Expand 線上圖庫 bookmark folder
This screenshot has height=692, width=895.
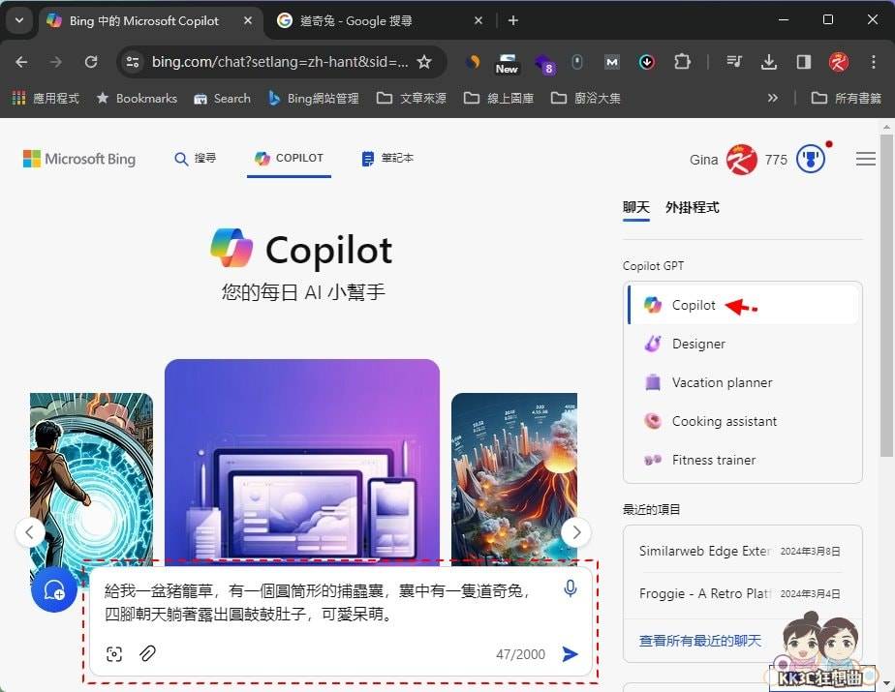499,98
